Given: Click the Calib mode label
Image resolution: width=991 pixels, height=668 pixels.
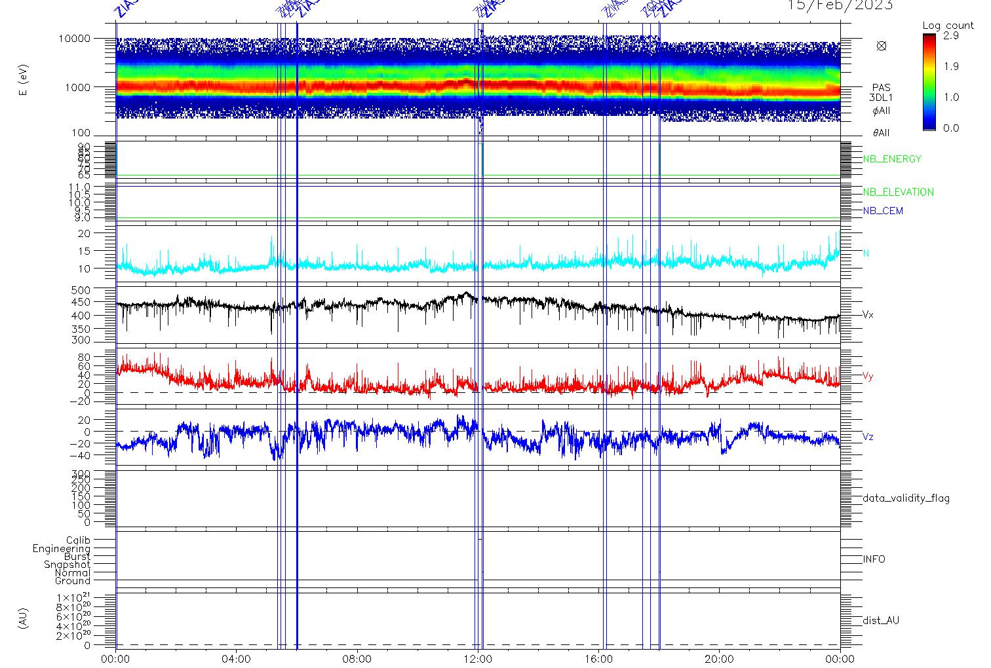Looking at the screenshot, I should coord(78,541).
